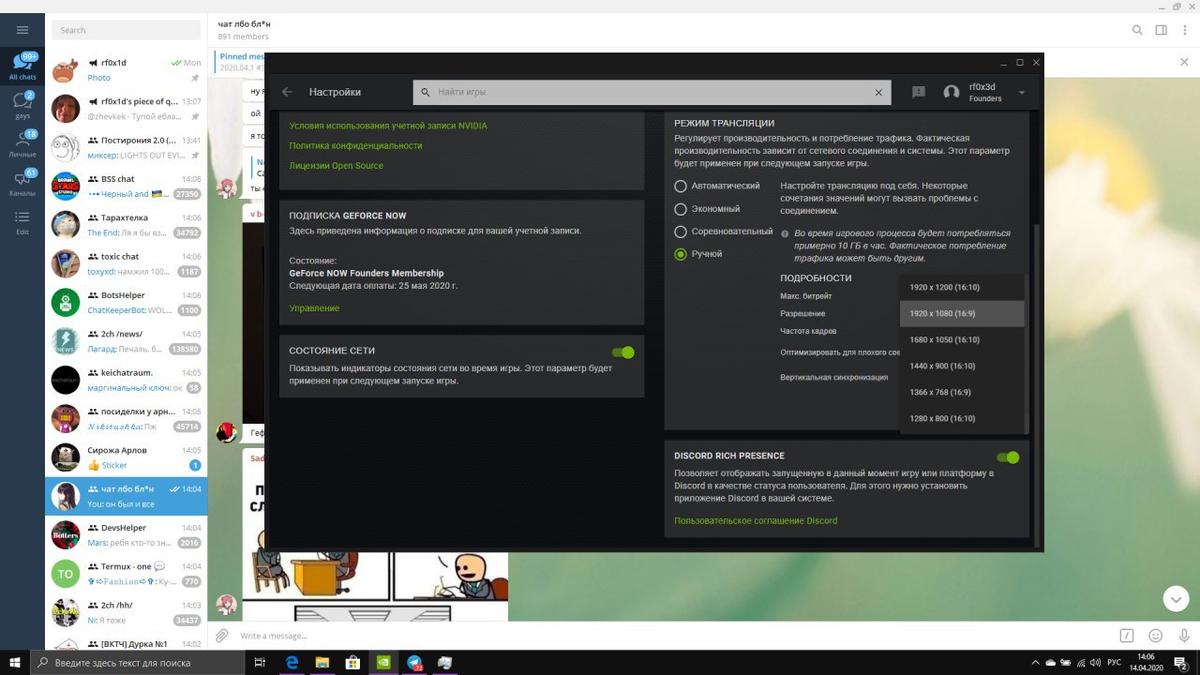Open Telegram hamburger main menu
Viewport: 1200px width, 675px height.
pyautogui.click(x=22, y=30)
